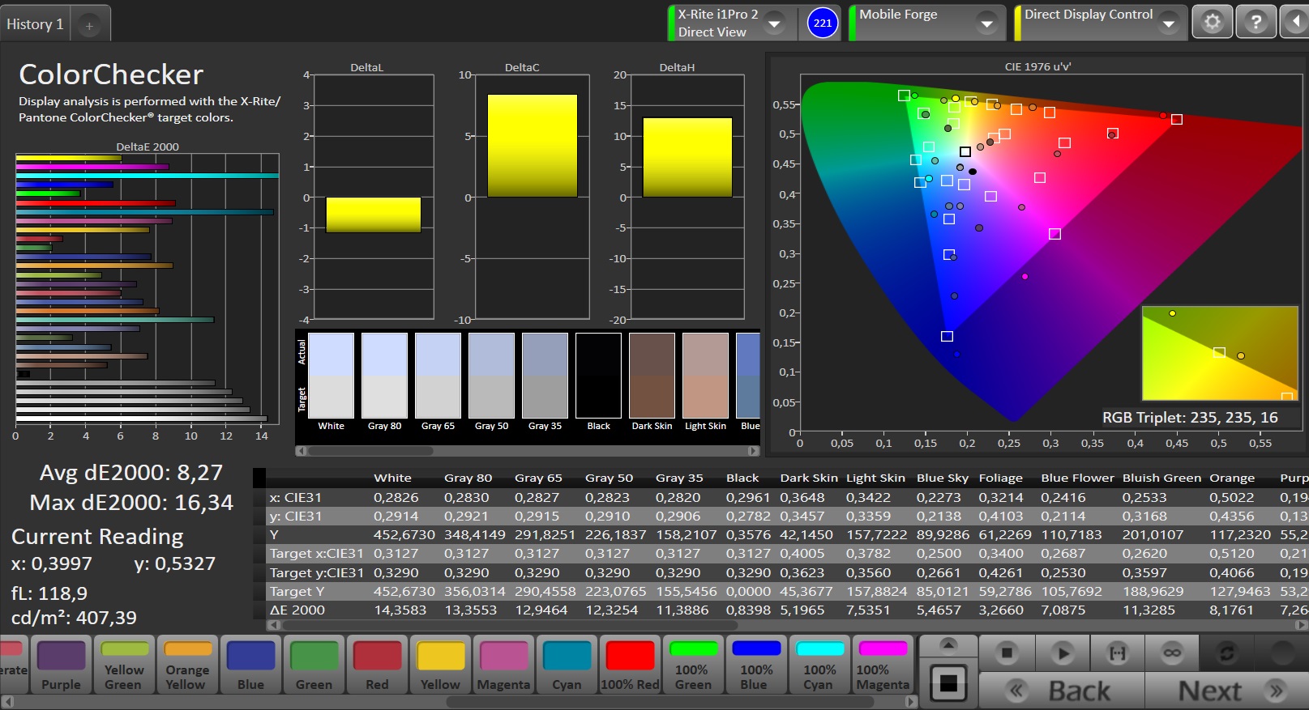Click right arrow of patch comparison scrollbar

pos(753,451)
